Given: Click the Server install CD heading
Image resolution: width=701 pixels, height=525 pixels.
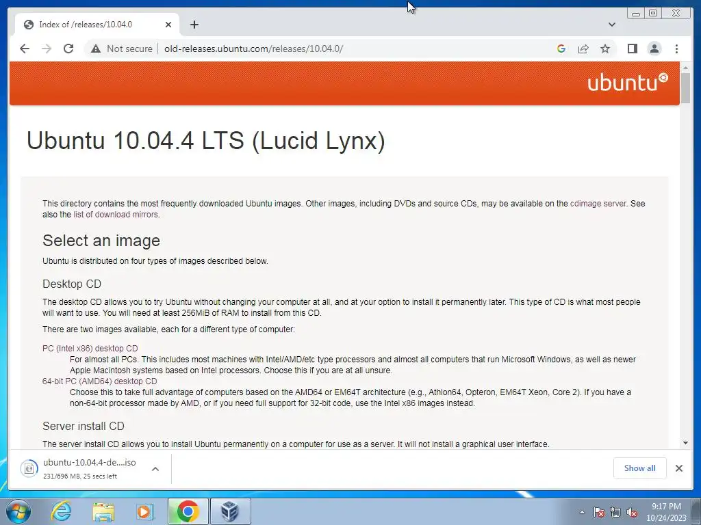Looking at the screenshot, I should [83, 426].
